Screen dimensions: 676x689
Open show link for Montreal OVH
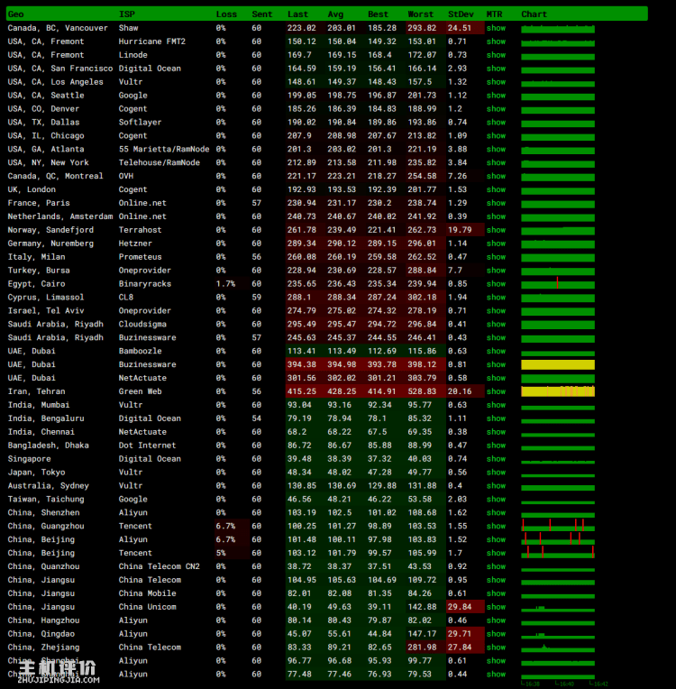[x=496, y=176]
